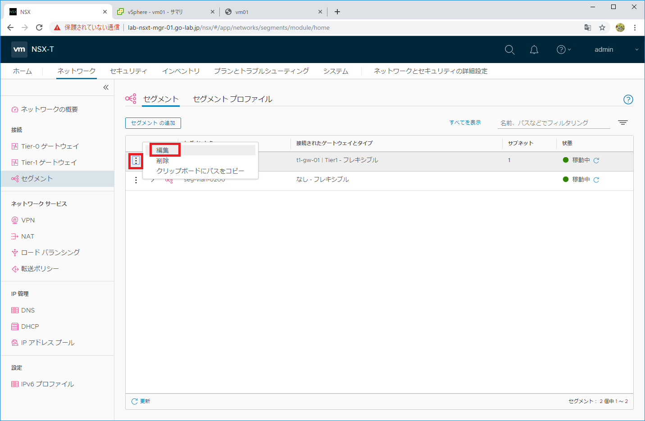
Task: Open the actions menu dots for the seg-vlan-0200 row
Action: coord(136,180)
